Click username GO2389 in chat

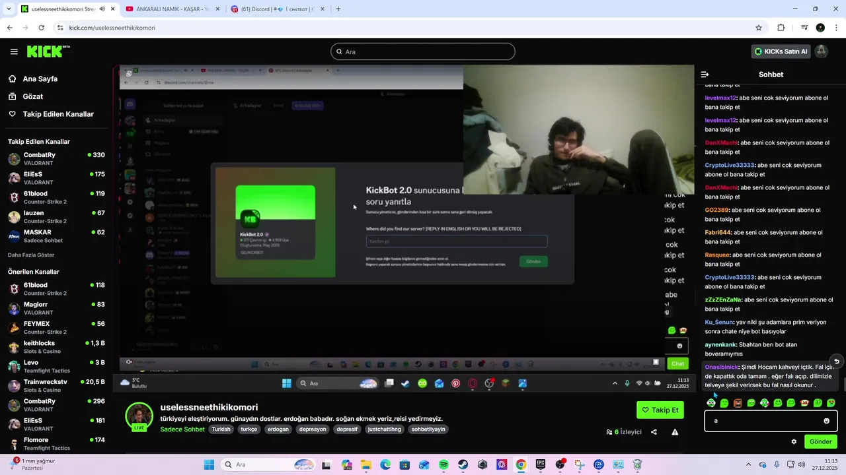tap(716, 210)
